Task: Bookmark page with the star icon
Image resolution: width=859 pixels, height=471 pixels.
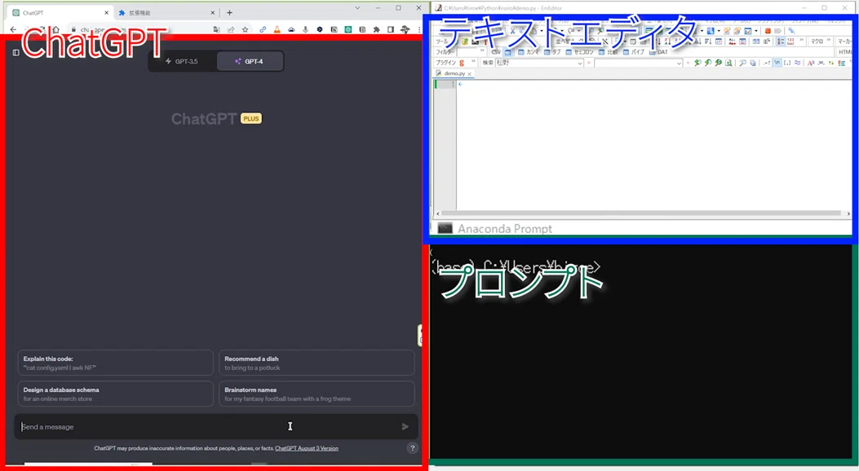Action: [245, 29]
